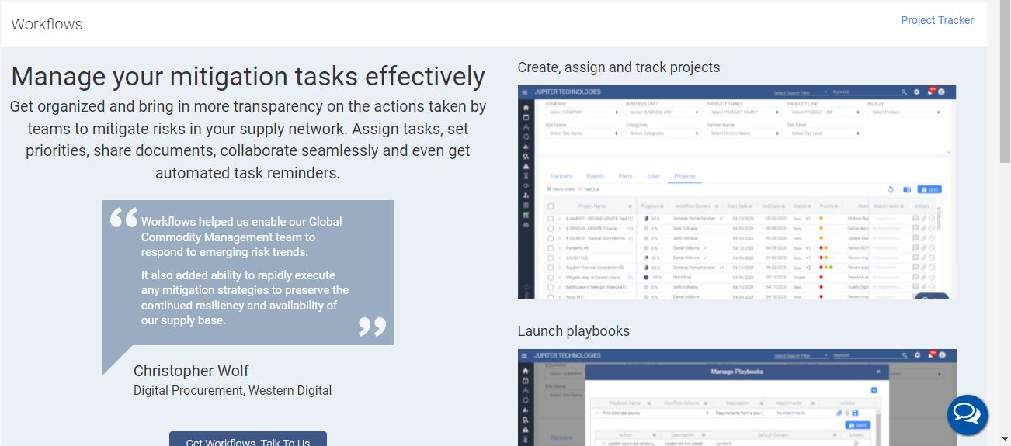The image size is (1011, 446).
Task: Open the Select BUSINESS UNIT dropdown
Action: pos(663,112)
